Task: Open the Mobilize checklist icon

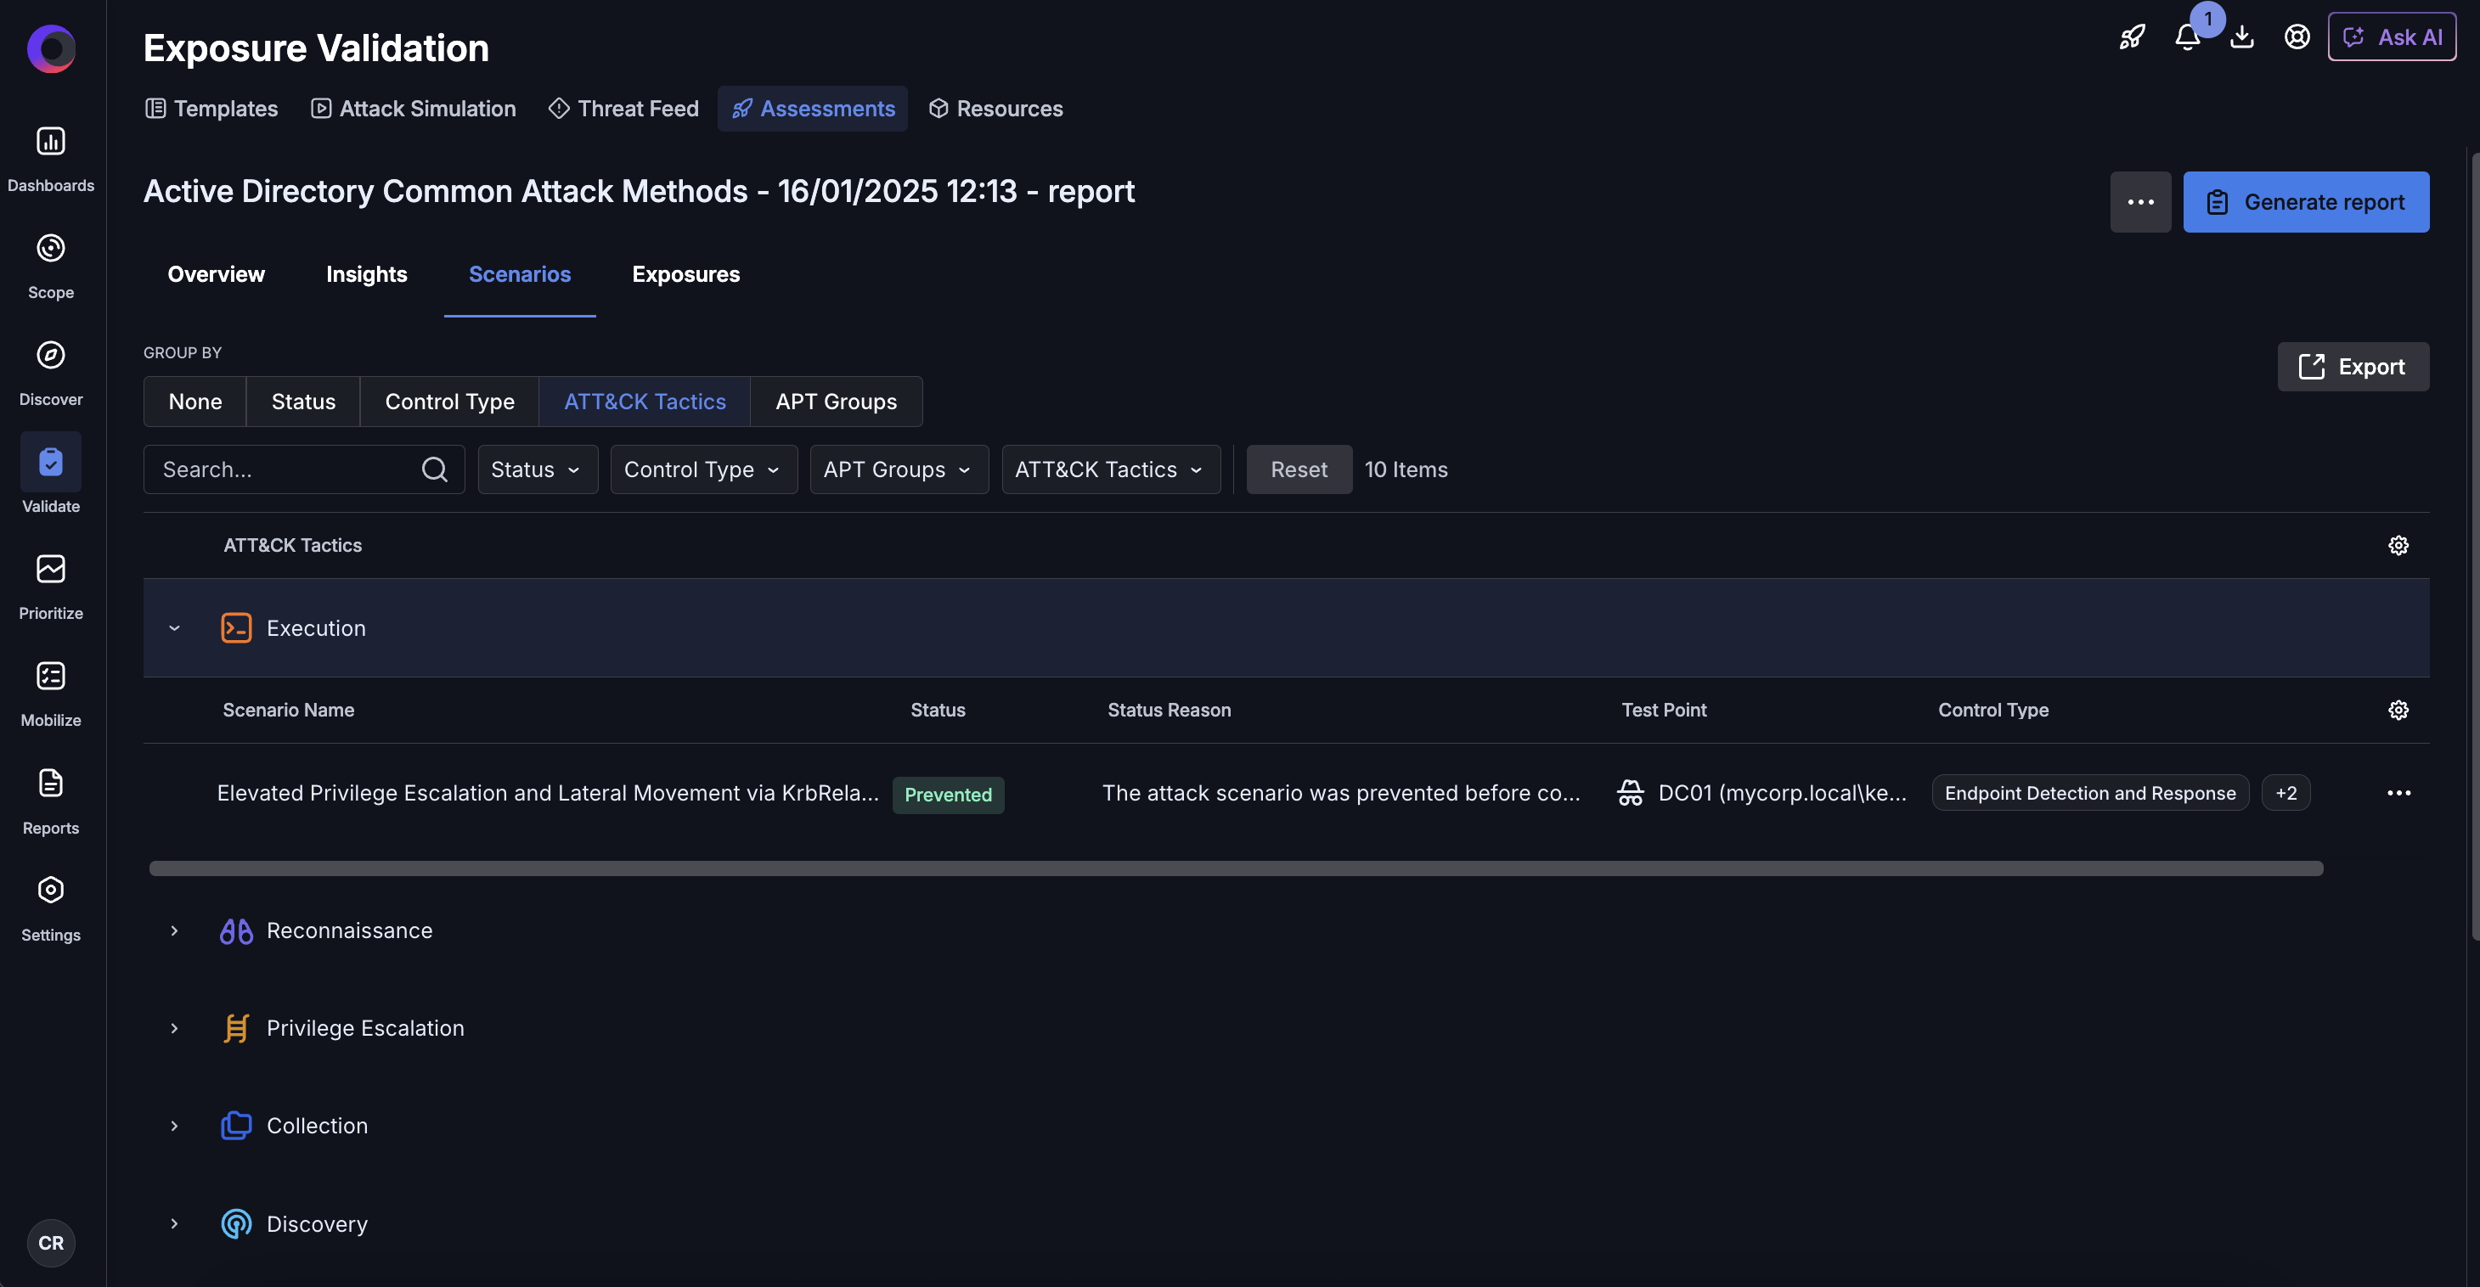Action: point(50,676)
